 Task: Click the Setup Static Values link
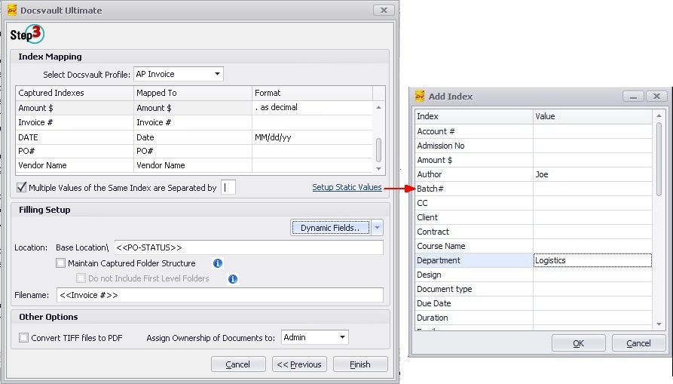tap(347, 187)
